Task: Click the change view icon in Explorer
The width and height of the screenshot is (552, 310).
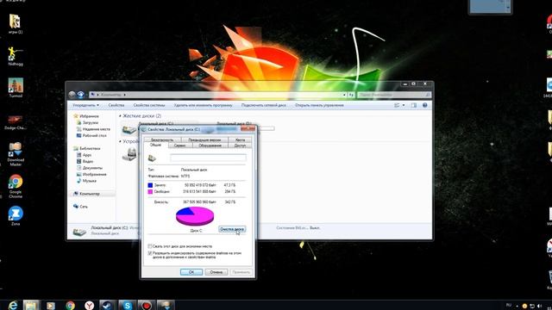Action: click(397, 105)
